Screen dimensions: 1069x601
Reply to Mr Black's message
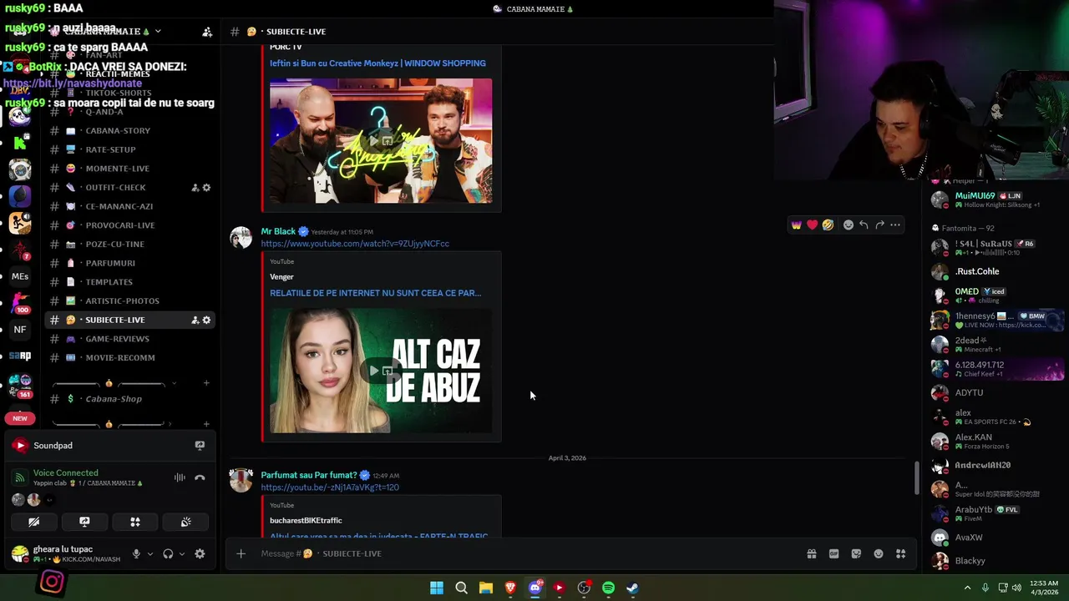coord(864,225)
